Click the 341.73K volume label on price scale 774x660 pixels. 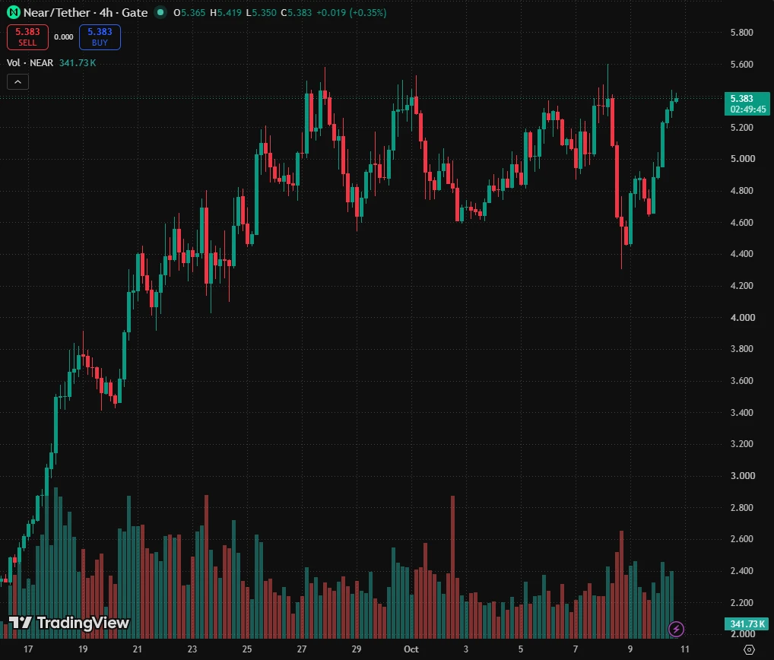click(747, 624)
